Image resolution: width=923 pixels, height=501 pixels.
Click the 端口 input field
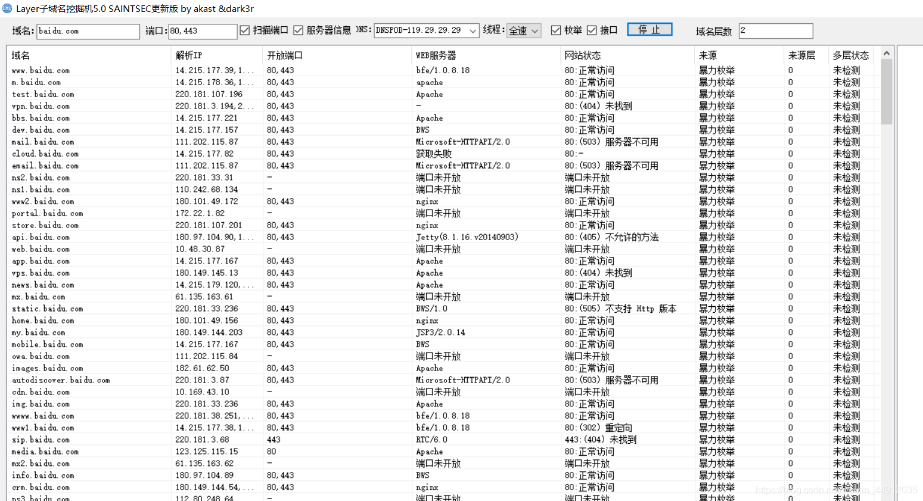click(x=203, y=31)
